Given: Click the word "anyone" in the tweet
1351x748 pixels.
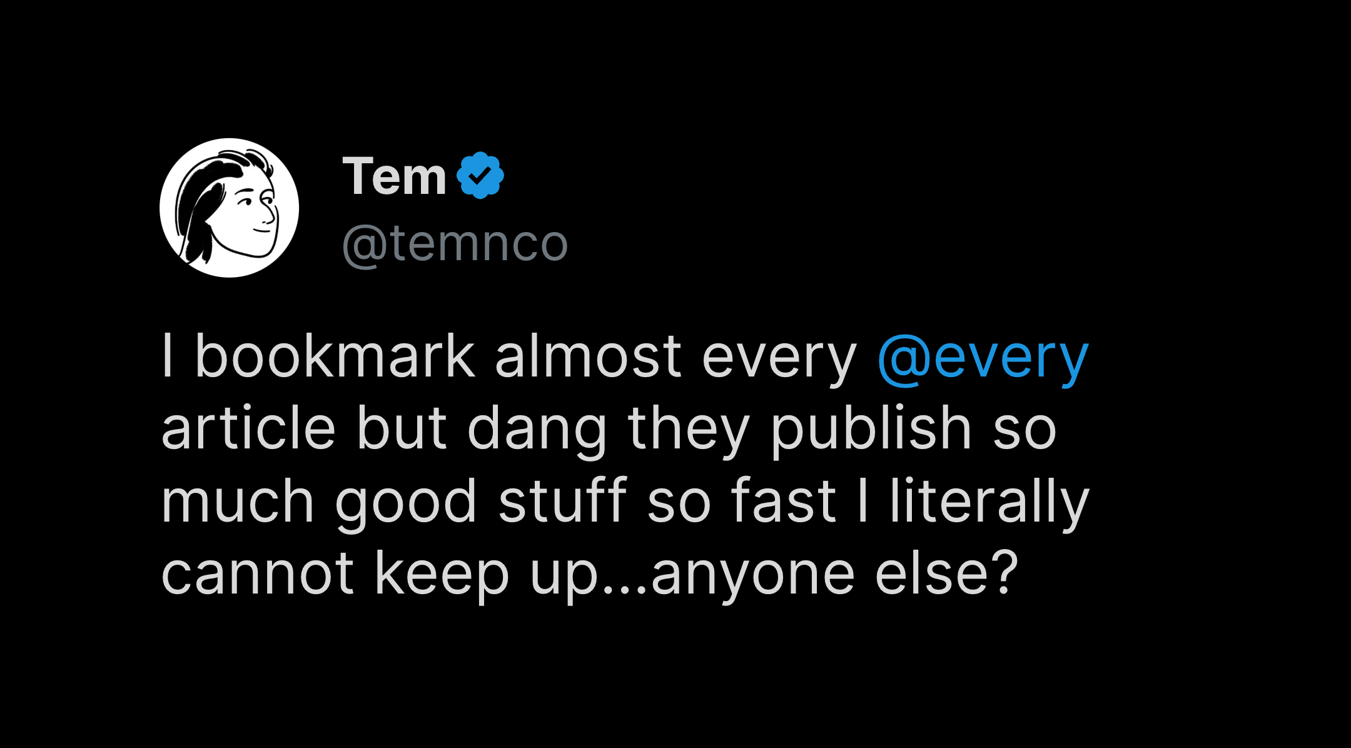Looking at the screenshot, I should click(752, 575).
